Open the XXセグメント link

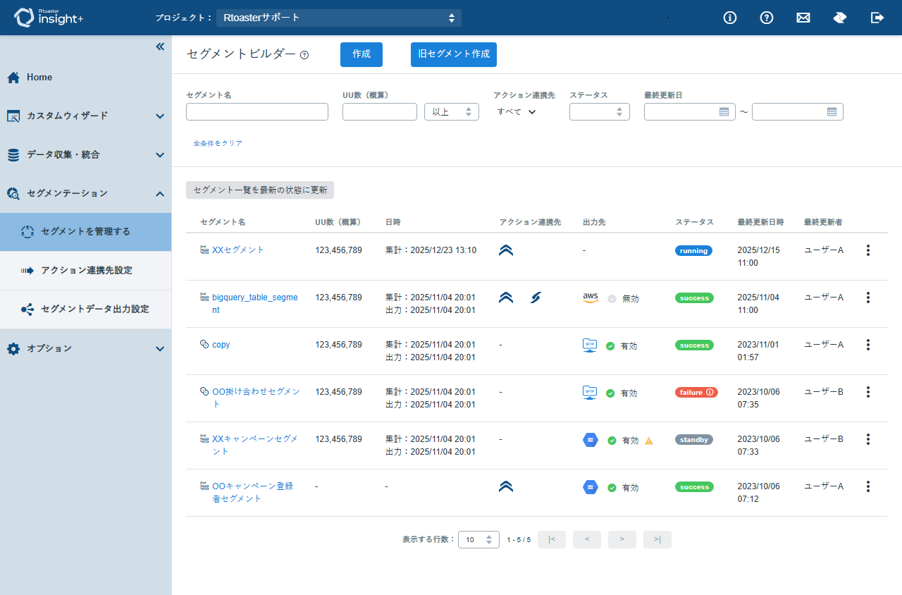238,250
